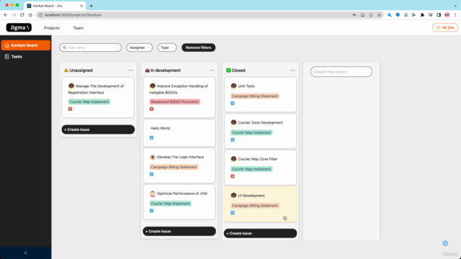Click the avatar on Optimize Performance of JVM card
Image resolution: width=461 pixels, height=259 pixels.
152,194
